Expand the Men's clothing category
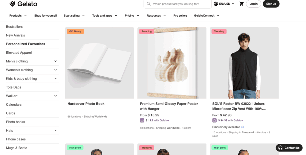306x155 pixels. [56, 61]
